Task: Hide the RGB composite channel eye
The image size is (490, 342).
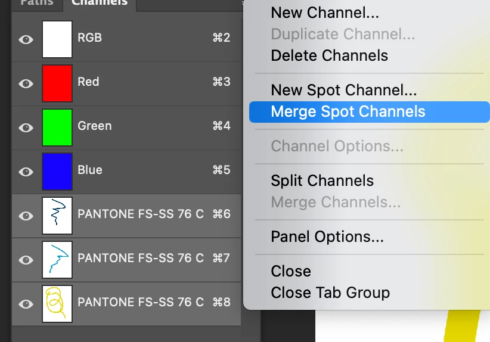Action: point(26,39)
